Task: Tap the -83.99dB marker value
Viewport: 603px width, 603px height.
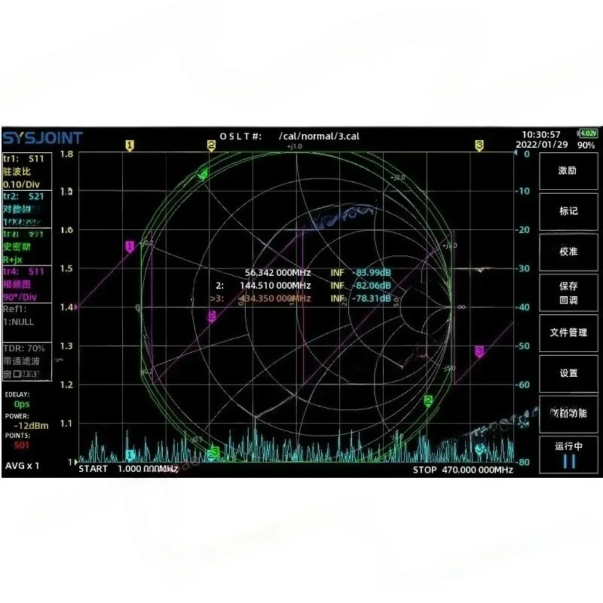Action: (372, 273)
